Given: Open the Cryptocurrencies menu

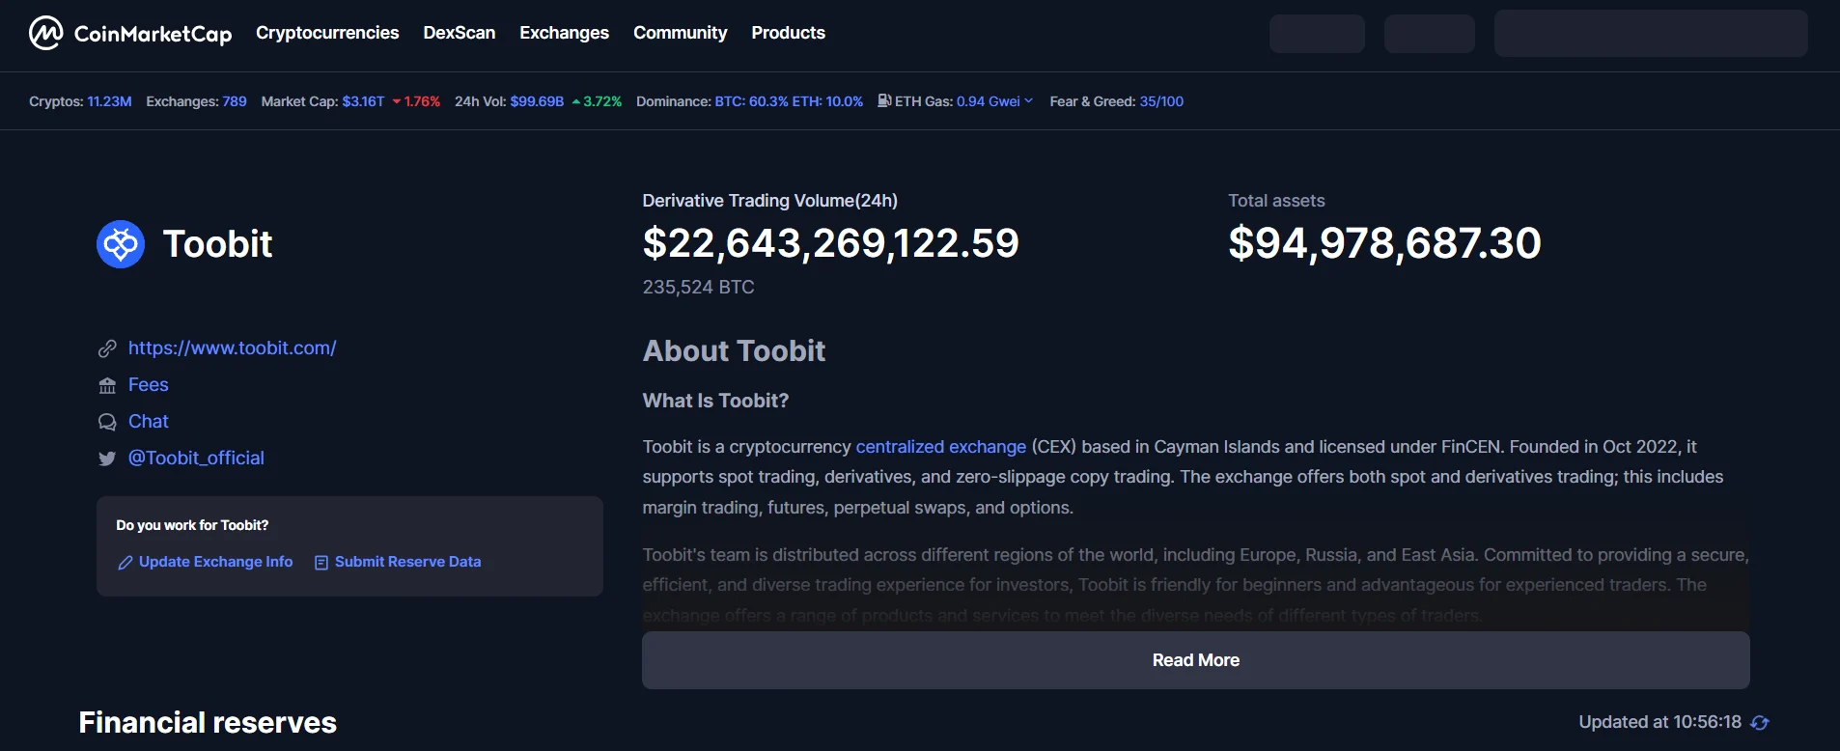Looking at the screenshot, I should 327,33.
